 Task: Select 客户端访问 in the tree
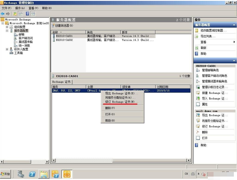click(x=25, y=38)
